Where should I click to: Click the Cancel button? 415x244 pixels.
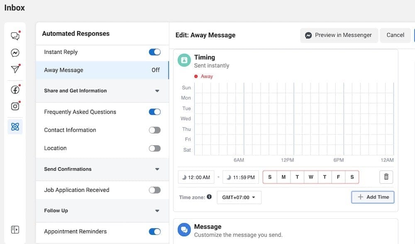point(395,35)
